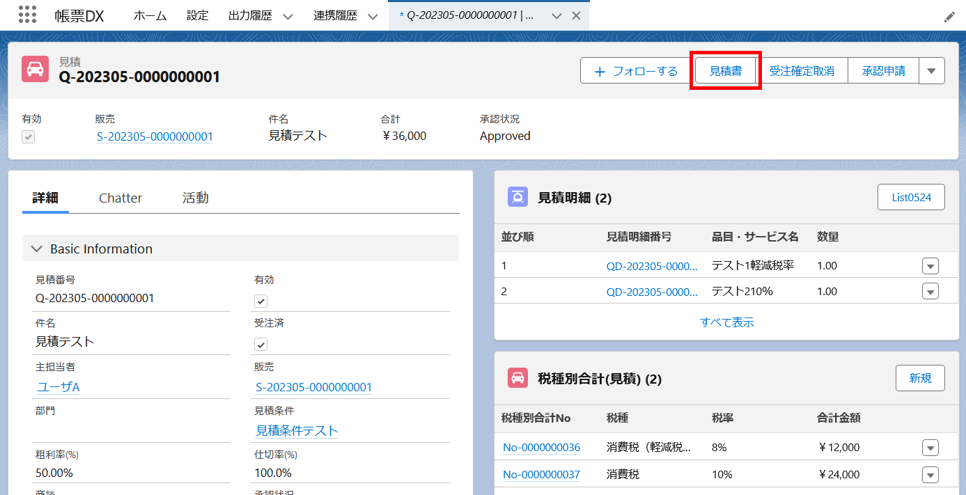Collapse the Basic Information section
The width and height of the screenshot is (966, 495).
click(x=37, y=248)
